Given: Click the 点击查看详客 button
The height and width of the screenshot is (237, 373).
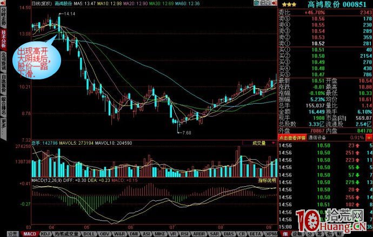Looking at the screenshot, I should click(x=292, y=138).
